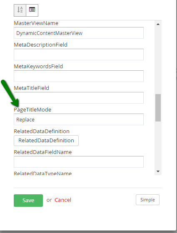Viewport: 177px width, 233px height.
Task: Click the scrollbar down arrow
Action: tap(158, 171)
